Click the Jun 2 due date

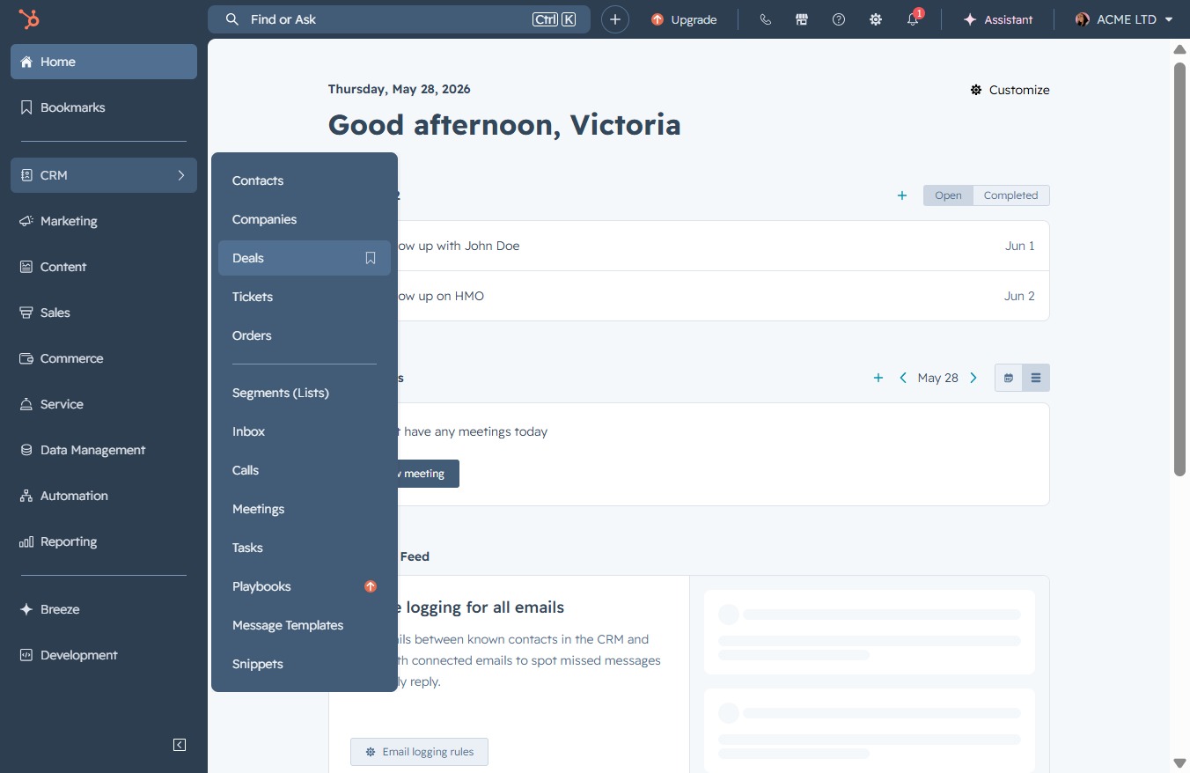[1019, 296]
